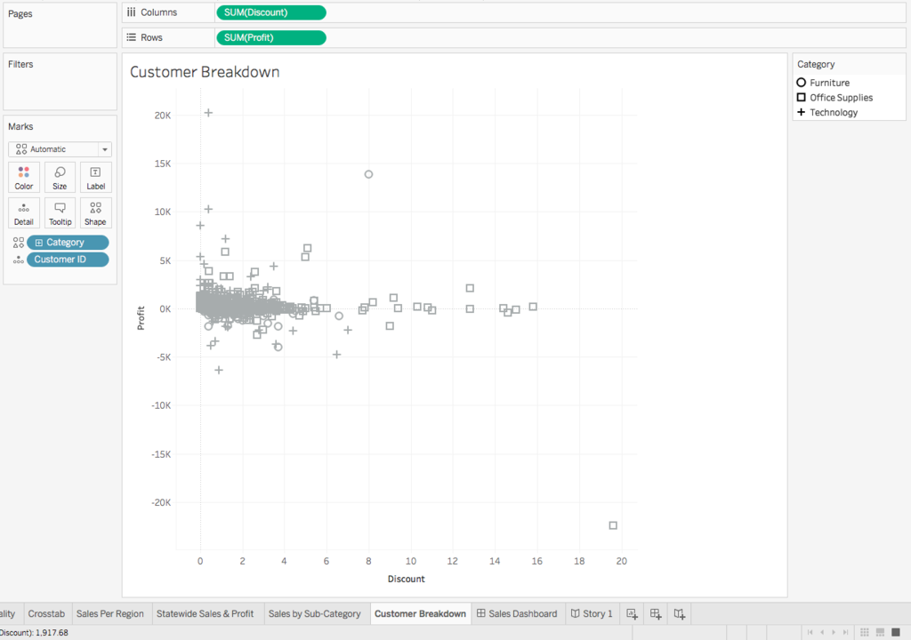Show tabs view icon
This screenshot has height=640, width=911.
pyautogui.click(x=896, y=633)
